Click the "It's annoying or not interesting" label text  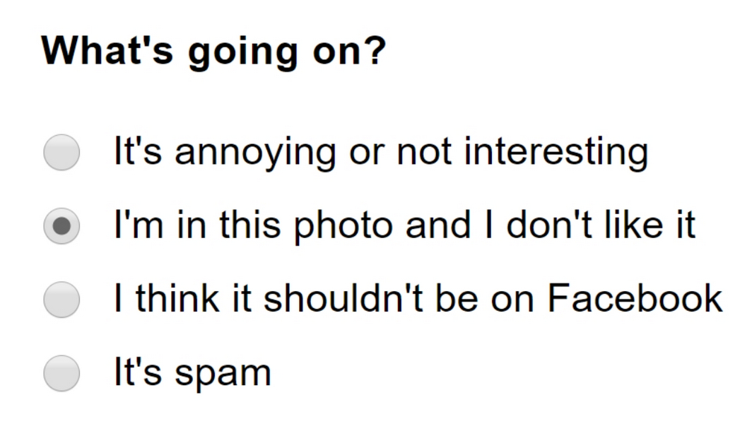(x=380, y=152)
